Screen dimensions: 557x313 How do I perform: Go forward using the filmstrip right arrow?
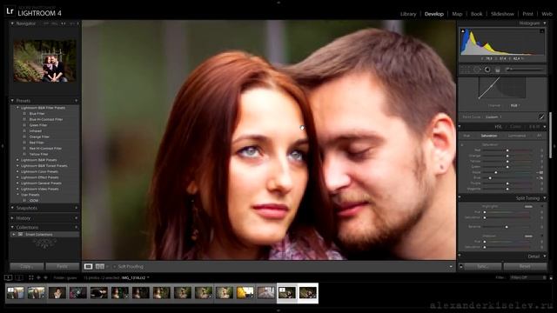(45, 277)
